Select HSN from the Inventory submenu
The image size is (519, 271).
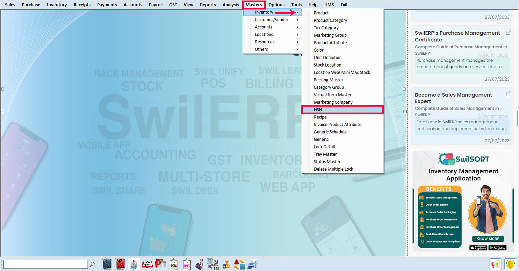[342, 110]
